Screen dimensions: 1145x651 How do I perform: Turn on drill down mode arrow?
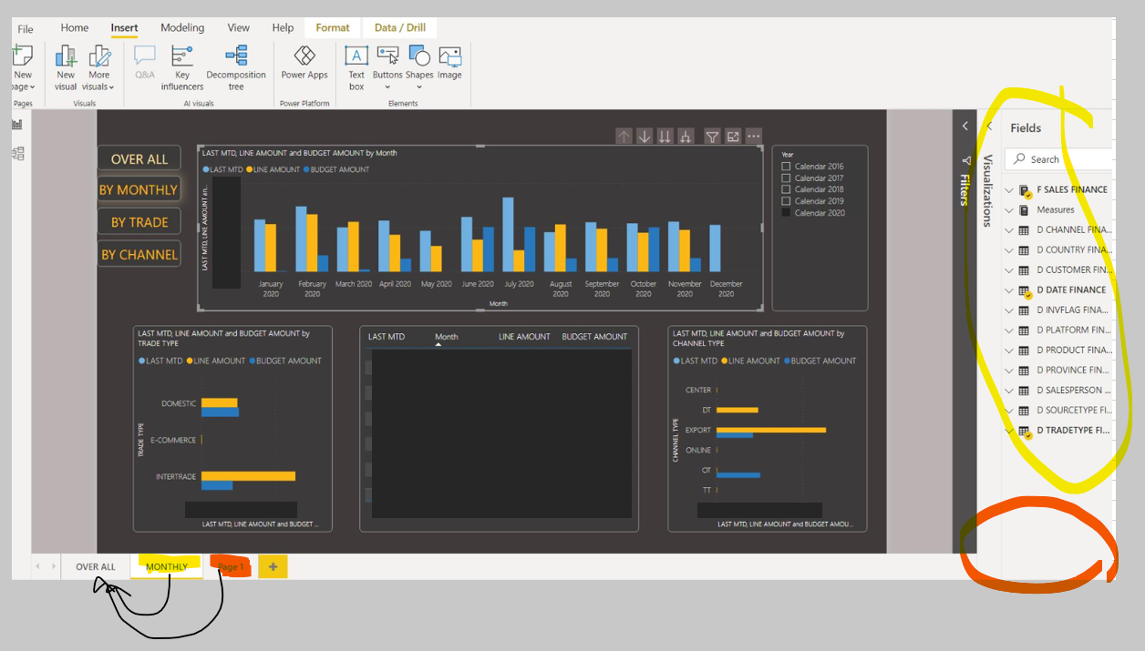point(645,137)
